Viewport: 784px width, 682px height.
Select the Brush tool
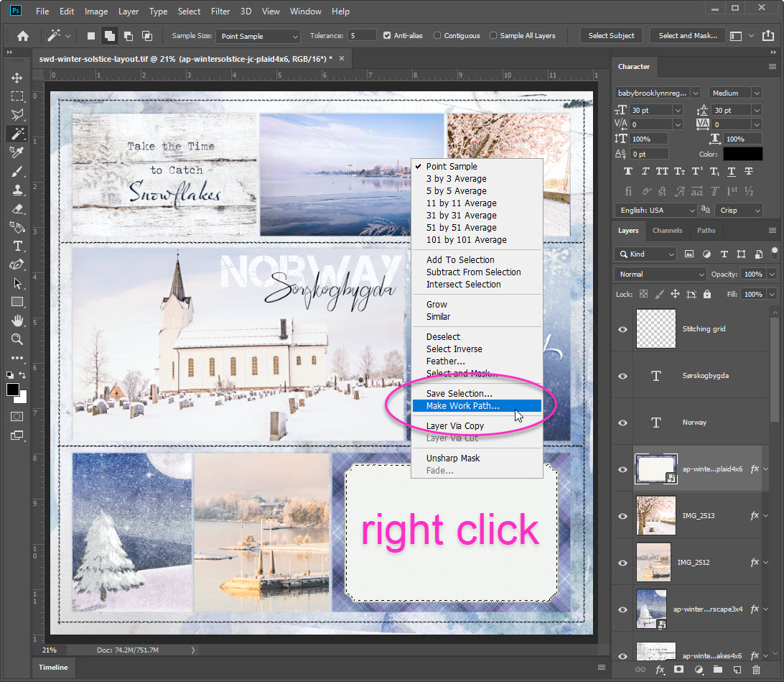(x=17, y=171)
